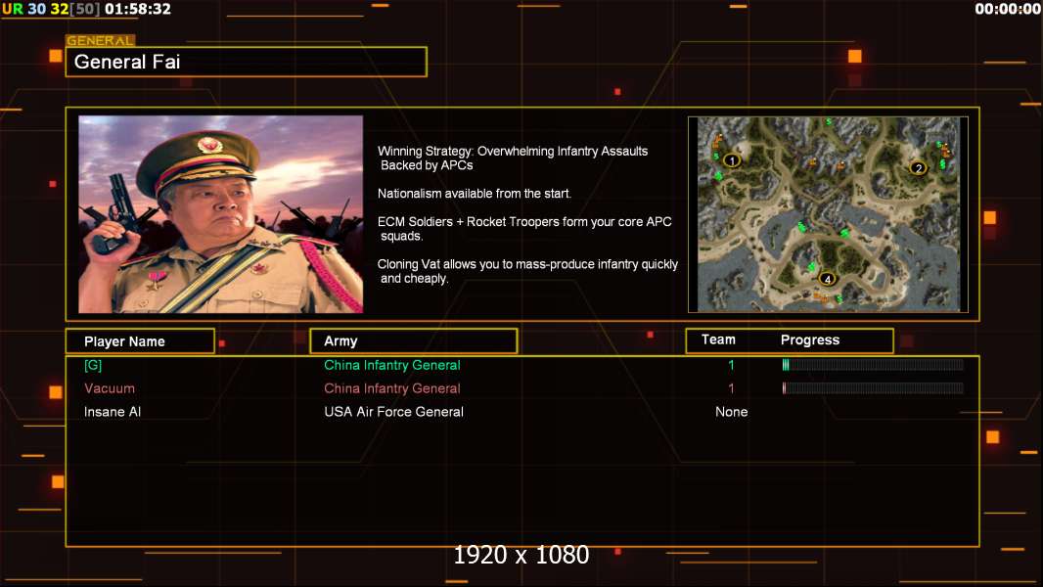1043x587 pixels.
Task: Click team number 1 in the [G] row
Action: pyautogui.click(x=731, y=365)
